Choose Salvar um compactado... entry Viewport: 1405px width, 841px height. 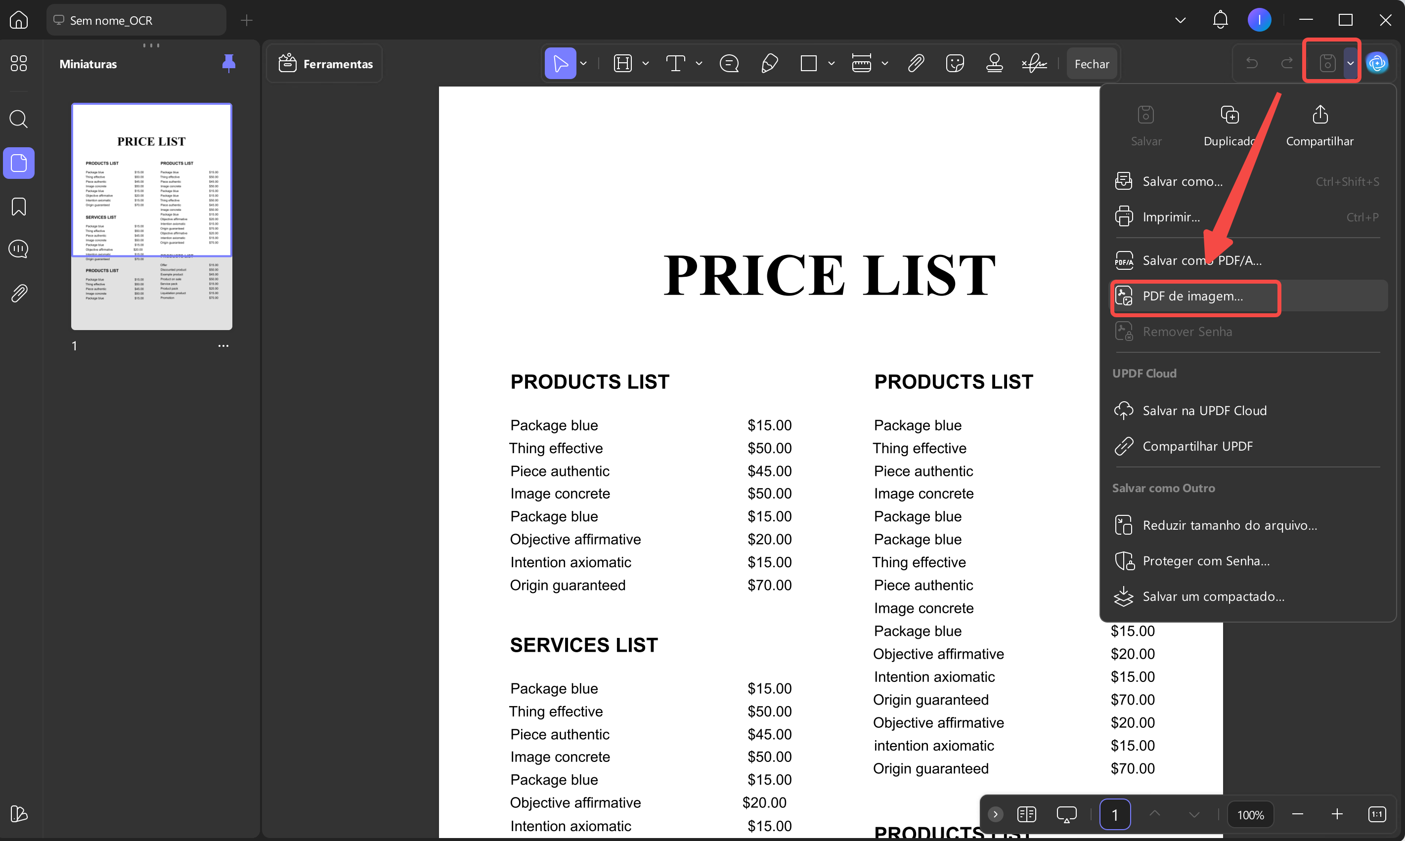tap(1247, 596)
